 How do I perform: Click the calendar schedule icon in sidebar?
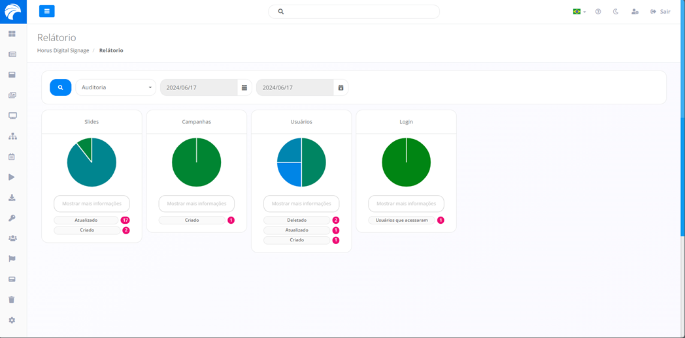pyautogui.click(x=12, y=157)
